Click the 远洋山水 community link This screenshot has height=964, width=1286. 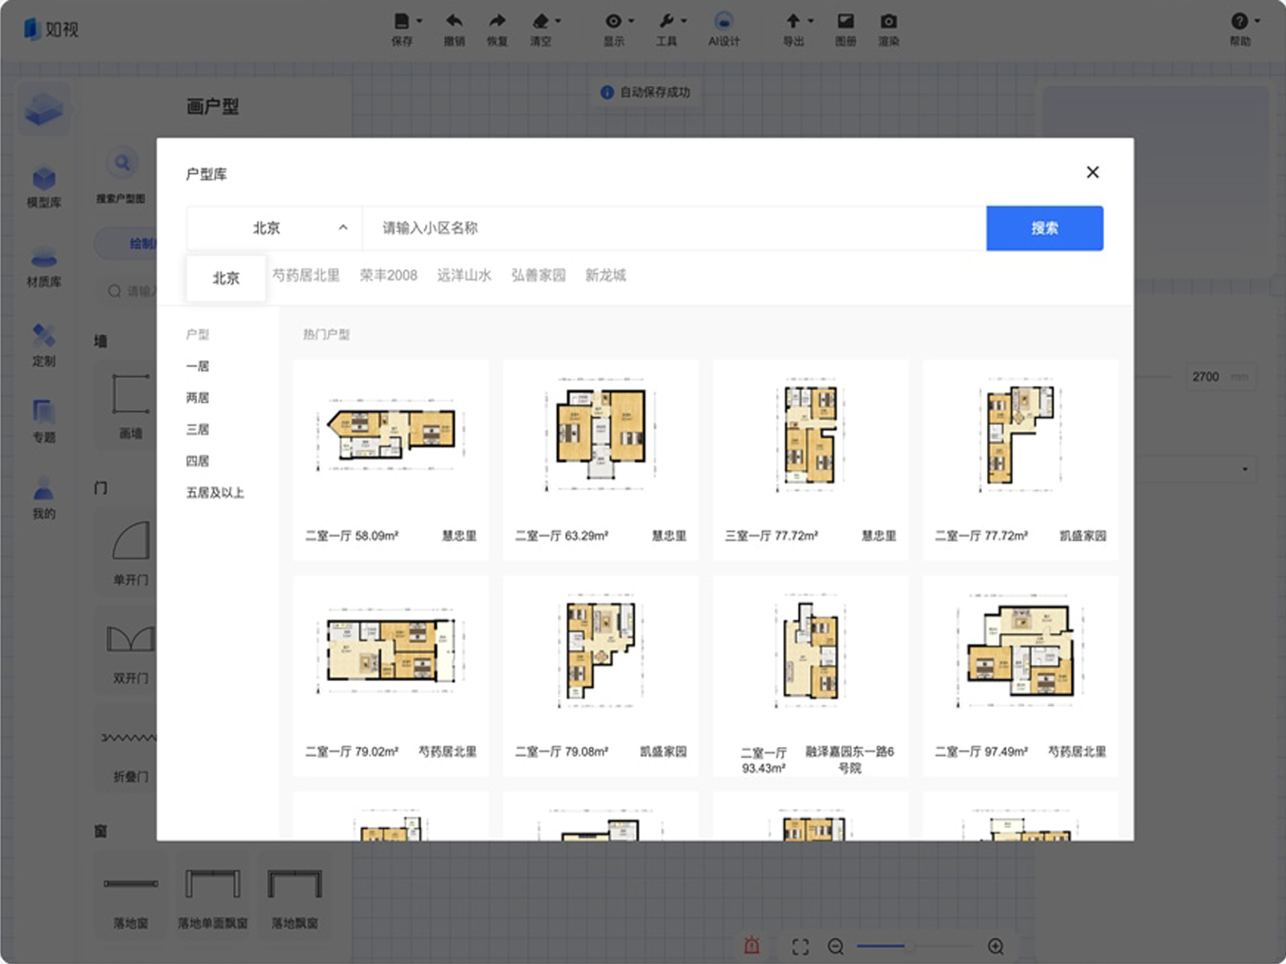(x=464, y=276)
